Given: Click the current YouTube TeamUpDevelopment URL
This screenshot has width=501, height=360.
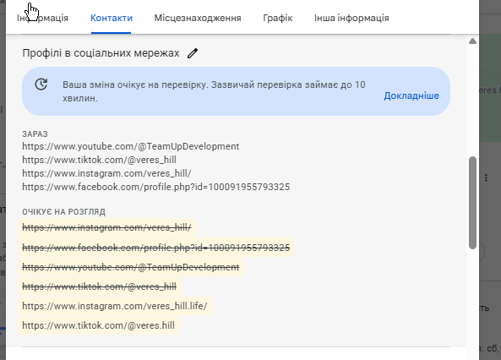Looking at the screenshot, I should [131, 146].
